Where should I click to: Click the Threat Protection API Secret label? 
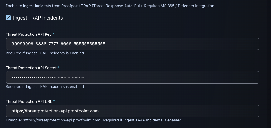[x=31, y=68]
